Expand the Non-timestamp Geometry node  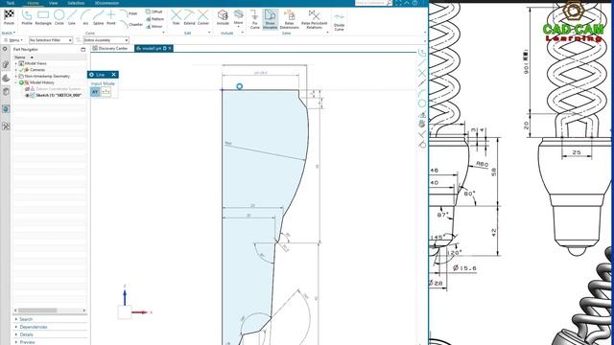click(x=16, y=77)
